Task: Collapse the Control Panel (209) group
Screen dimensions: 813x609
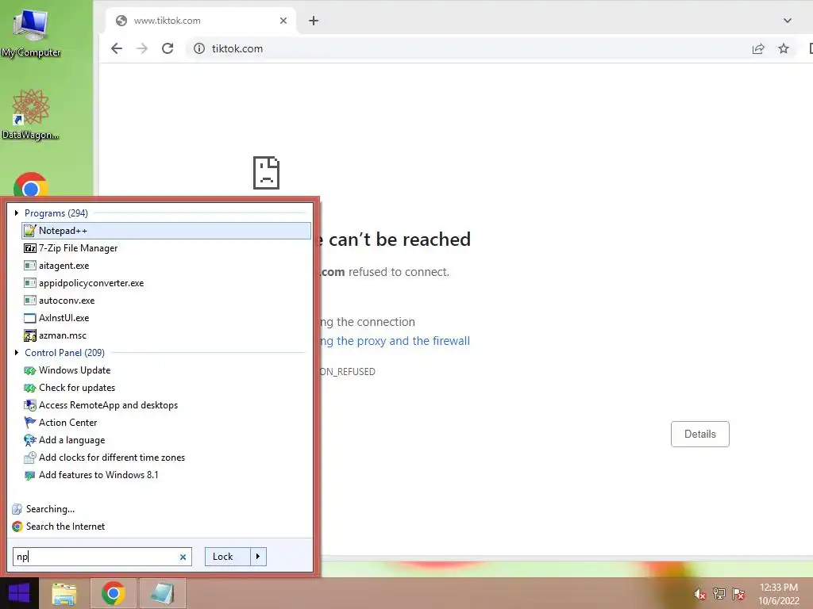Action: point(17,353)
